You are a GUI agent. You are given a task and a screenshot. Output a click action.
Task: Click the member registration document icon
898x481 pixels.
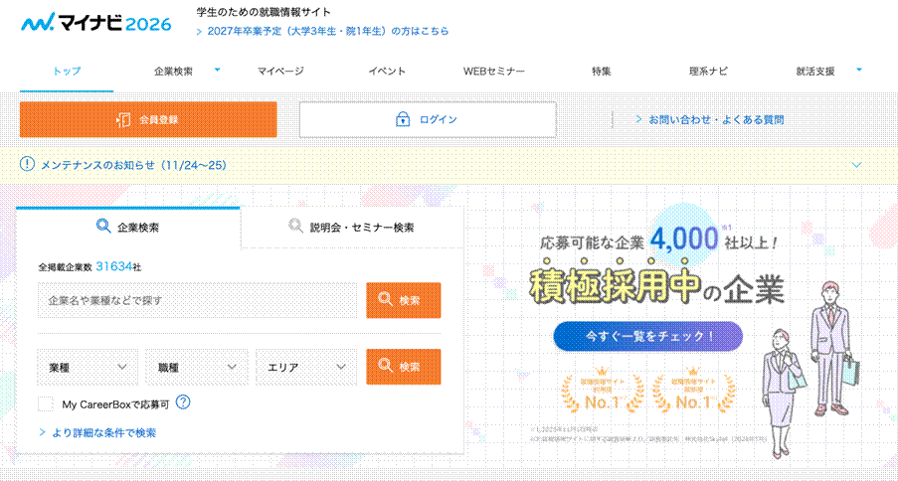(123, 119)
